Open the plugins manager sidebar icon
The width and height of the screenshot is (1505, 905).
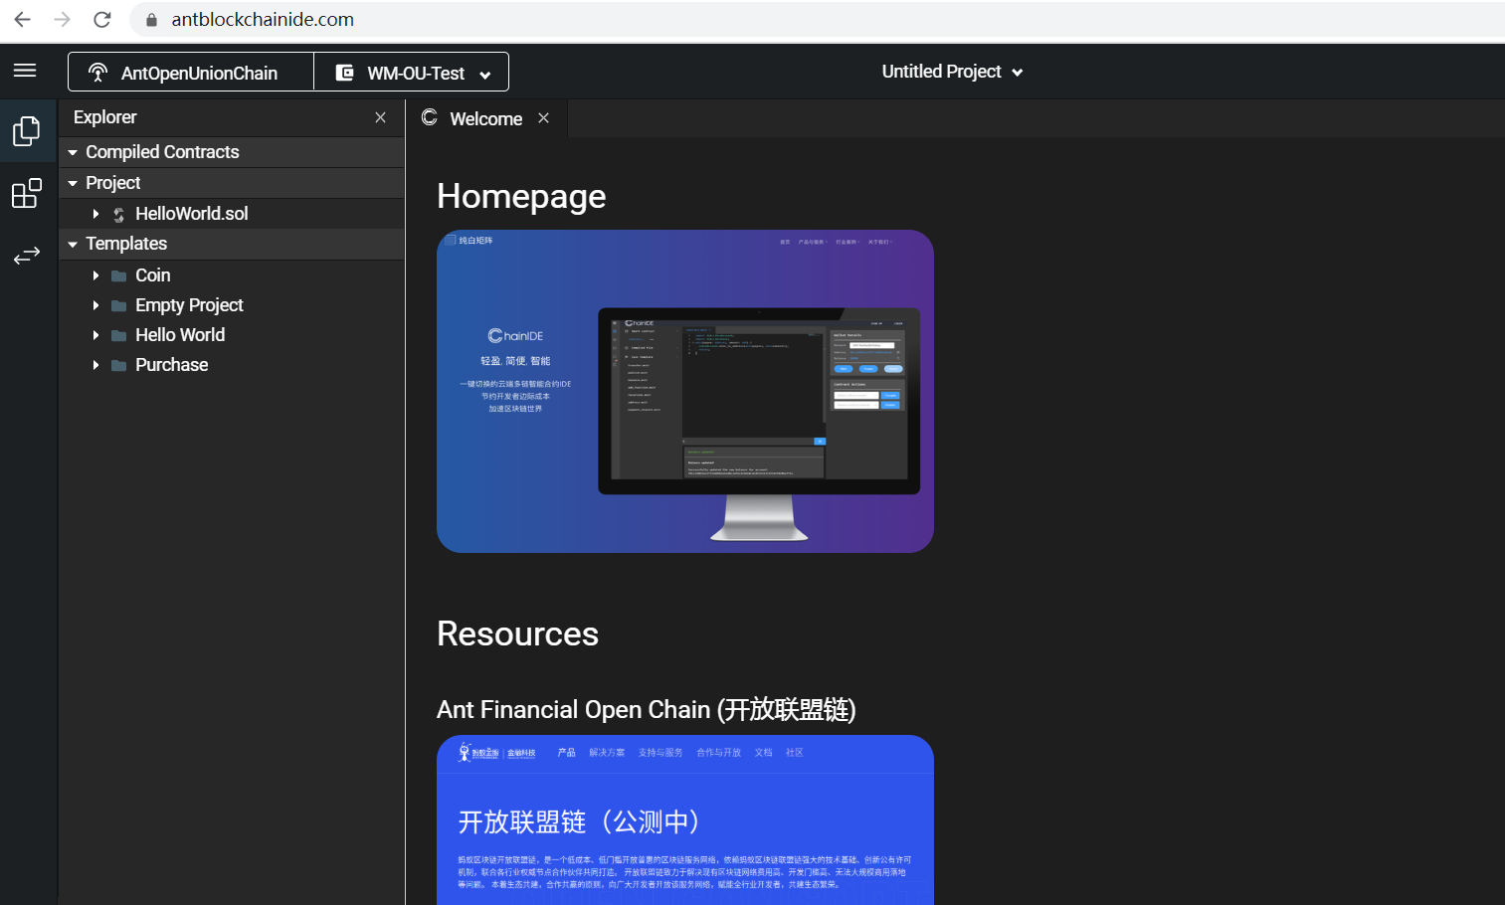(27, 193)
